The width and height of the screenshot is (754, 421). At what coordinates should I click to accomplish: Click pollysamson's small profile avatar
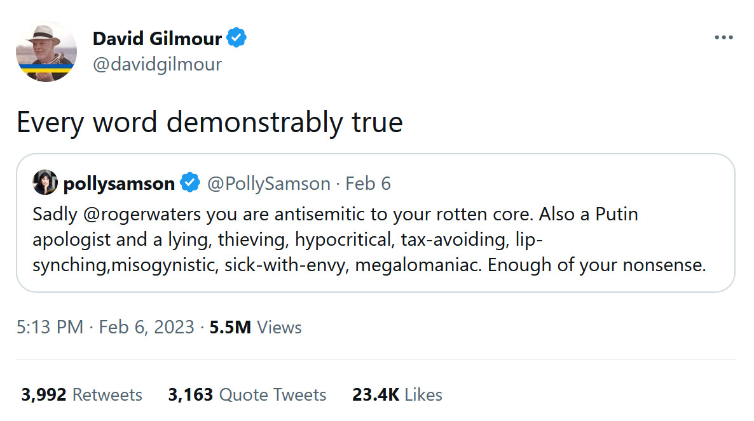click(x=45, y=183)
